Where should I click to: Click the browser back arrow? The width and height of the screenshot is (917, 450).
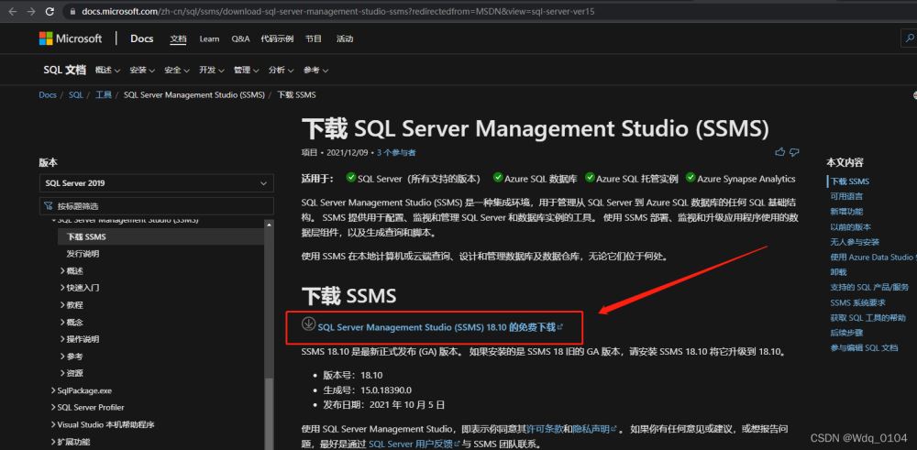(x=11, y=11)
